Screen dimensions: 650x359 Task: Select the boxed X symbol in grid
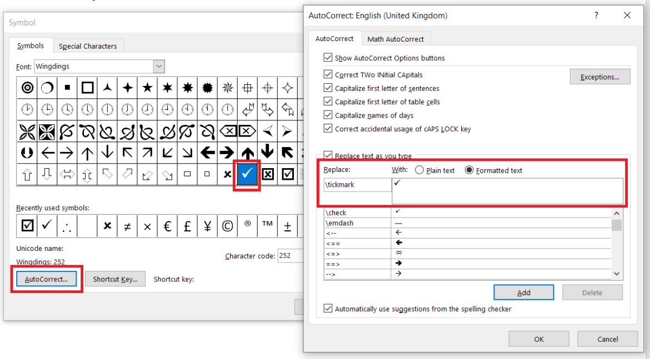coord(267,174)
